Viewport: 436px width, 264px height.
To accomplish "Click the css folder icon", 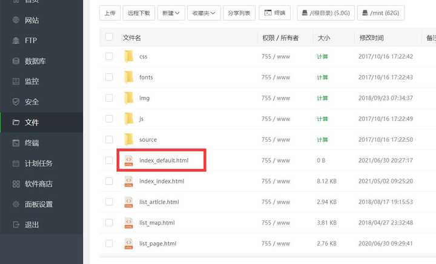I will pyautogui.click(x=129, y=56).
